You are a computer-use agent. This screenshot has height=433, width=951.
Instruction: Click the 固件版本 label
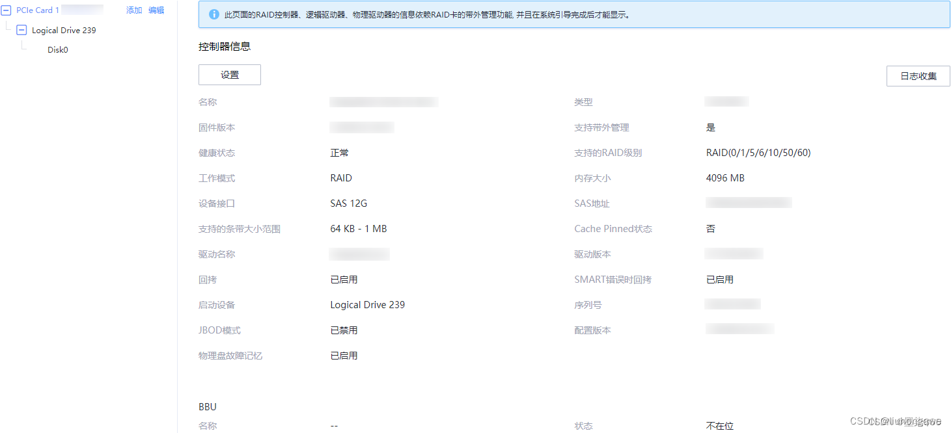(217, 127)
